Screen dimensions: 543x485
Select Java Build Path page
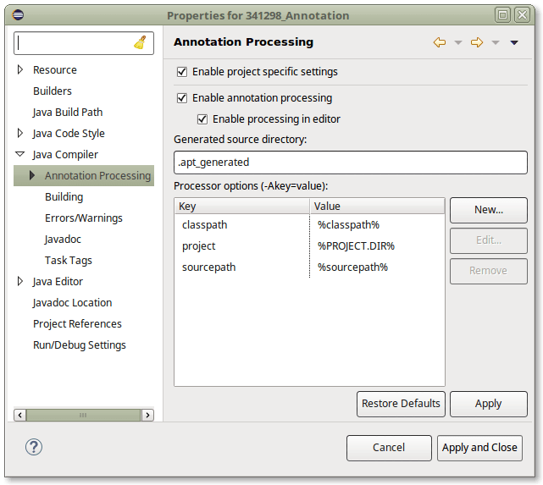68,112
